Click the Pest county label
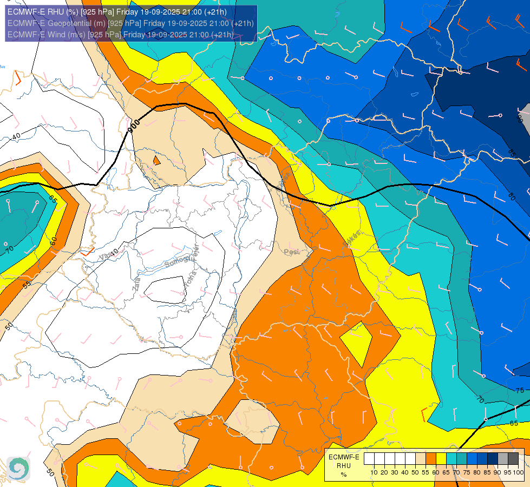The image size is (530, 487). click(291, 252)
